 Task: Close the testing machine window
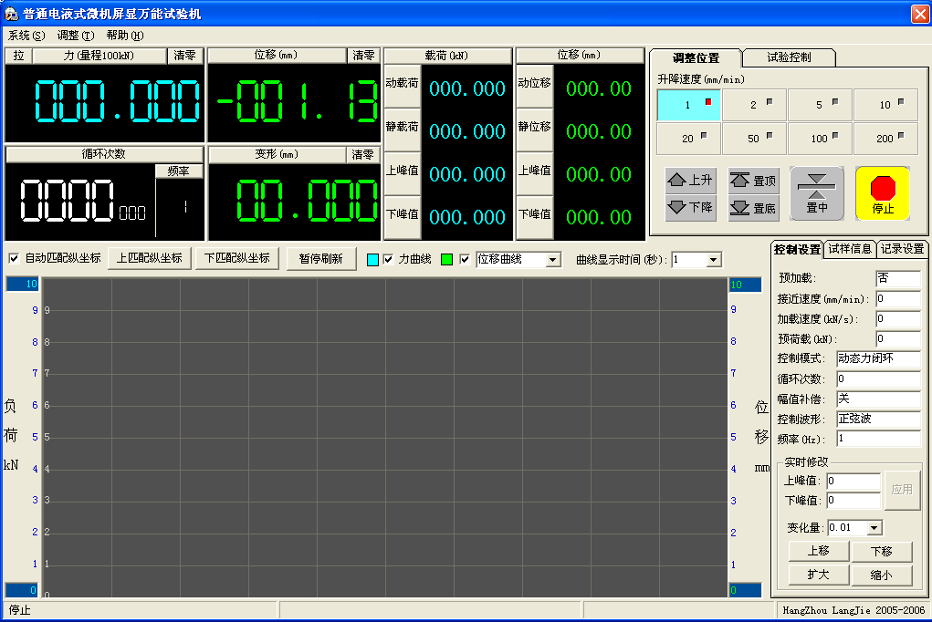click(919, 14)
